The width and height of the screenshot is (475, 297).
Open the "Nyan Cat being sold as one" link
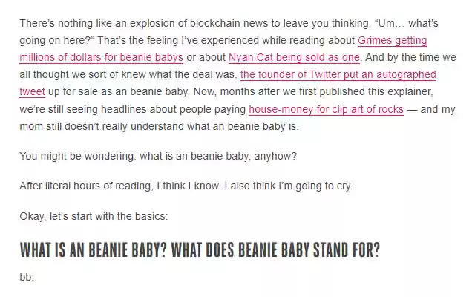(294, 58)
